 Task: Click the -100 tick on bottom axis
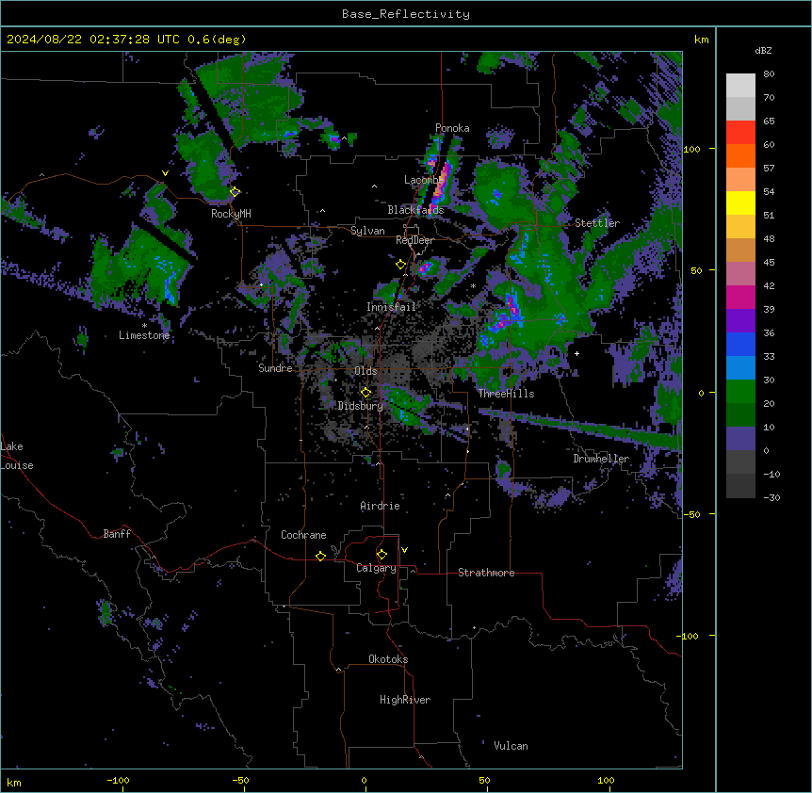point(118,780)
